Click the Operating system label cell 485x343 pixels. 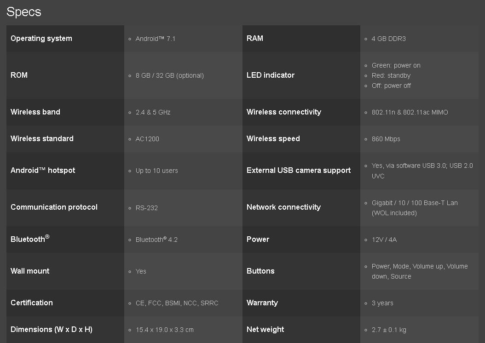pyautogui.click(x=41, y=39)
